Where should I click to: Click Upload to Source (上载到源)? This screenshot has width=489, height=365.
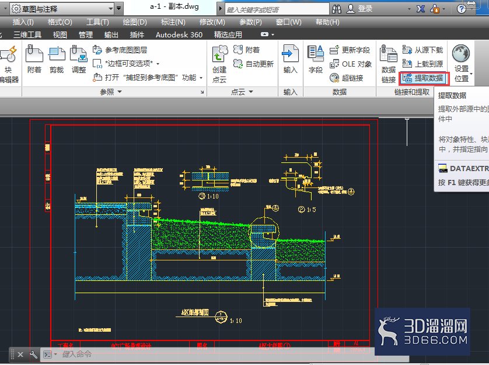click(x=422, y=64)
